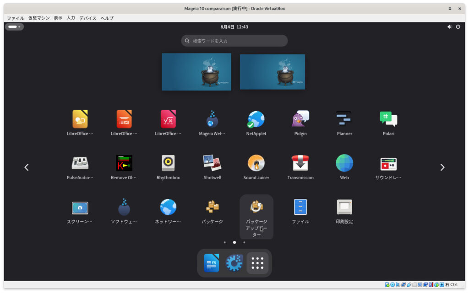This screenshot has height=293, width=469.
Task: Open system menu via power icon
Action: [458, 27]
